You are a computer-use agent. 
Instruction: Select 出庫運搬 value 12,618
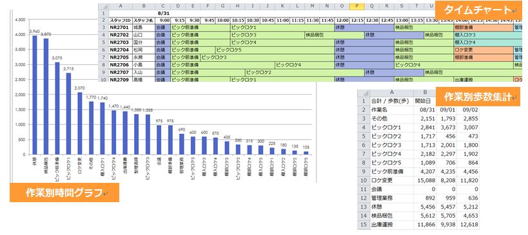click(469, 225)
